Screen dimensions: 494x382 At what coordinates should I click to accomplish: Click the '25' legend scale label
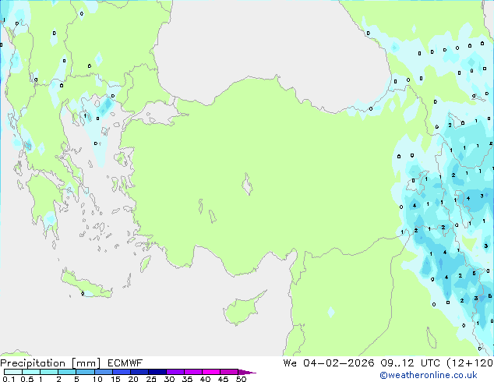coord(151,379)
